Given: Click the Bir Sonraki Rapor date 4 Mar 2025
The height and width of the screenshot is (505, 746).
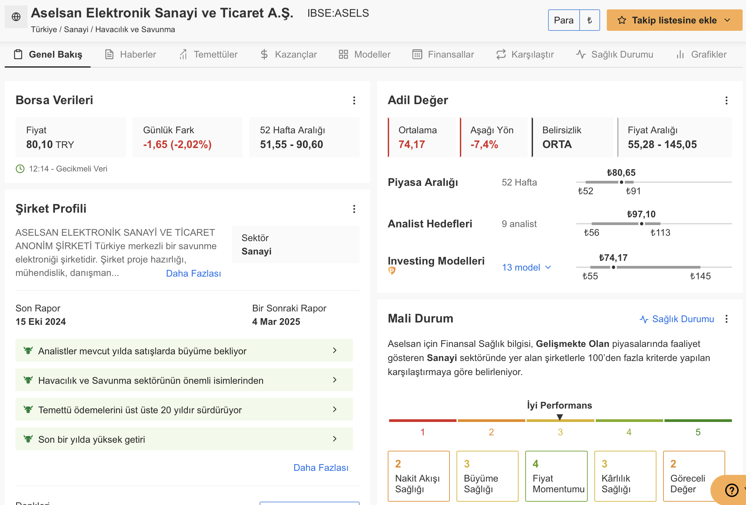Looking at the screenshot, I should [x=276, y=321].
